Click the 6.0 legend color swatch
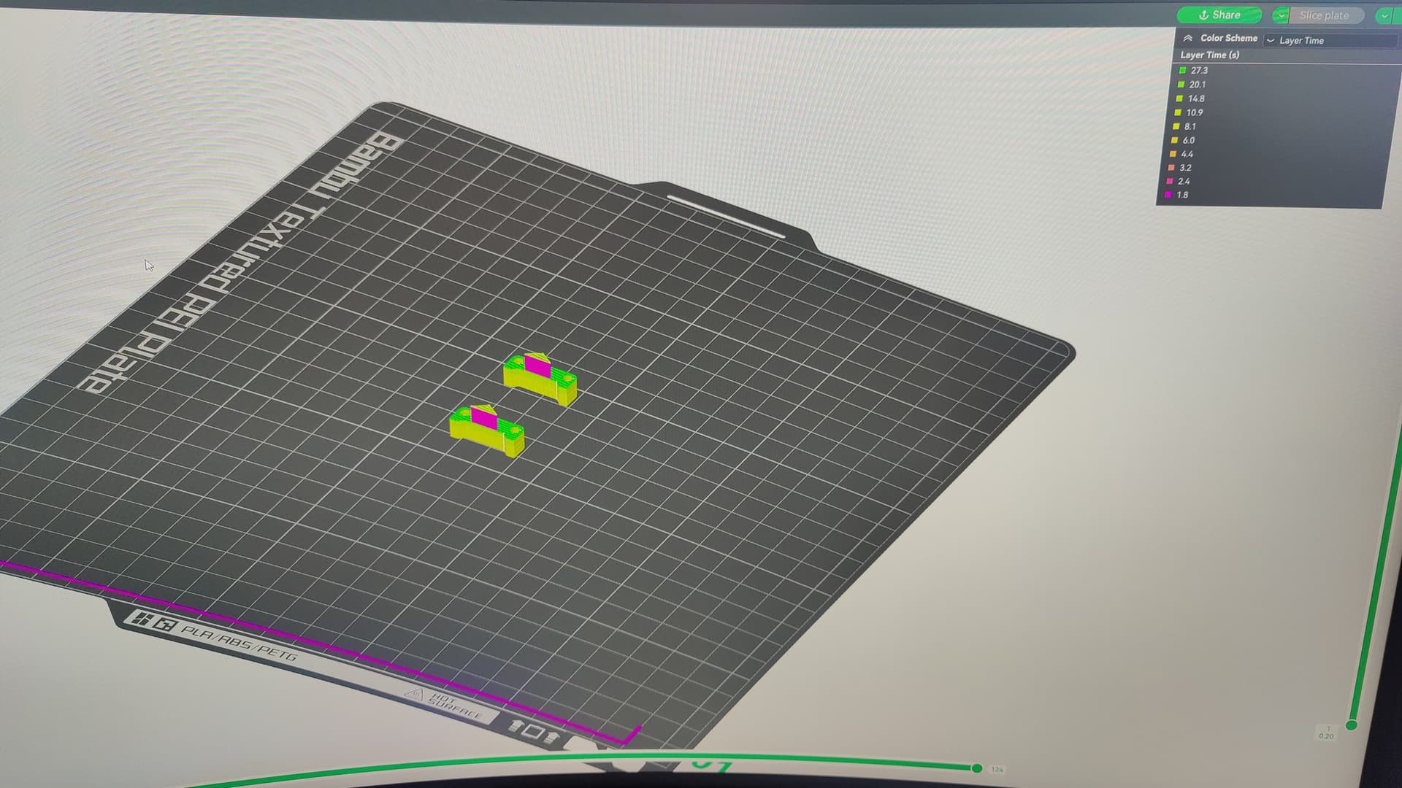 (1175, 140)
